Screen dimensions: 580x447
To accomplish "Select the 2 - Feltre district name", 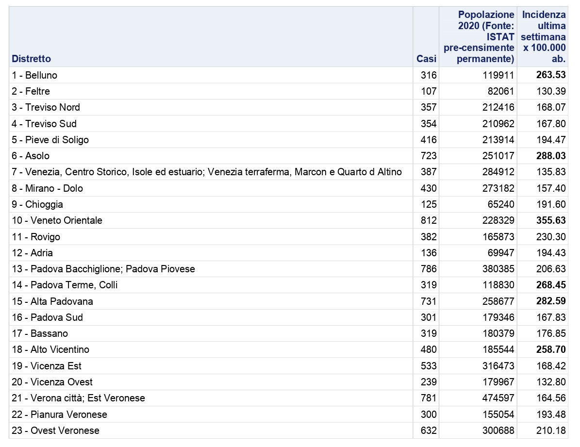I will [31, 91].
